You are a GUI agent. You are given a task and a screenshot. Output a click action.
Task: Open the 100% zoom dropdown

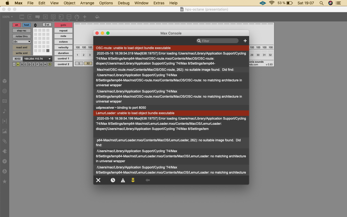(x=8, y=17)
